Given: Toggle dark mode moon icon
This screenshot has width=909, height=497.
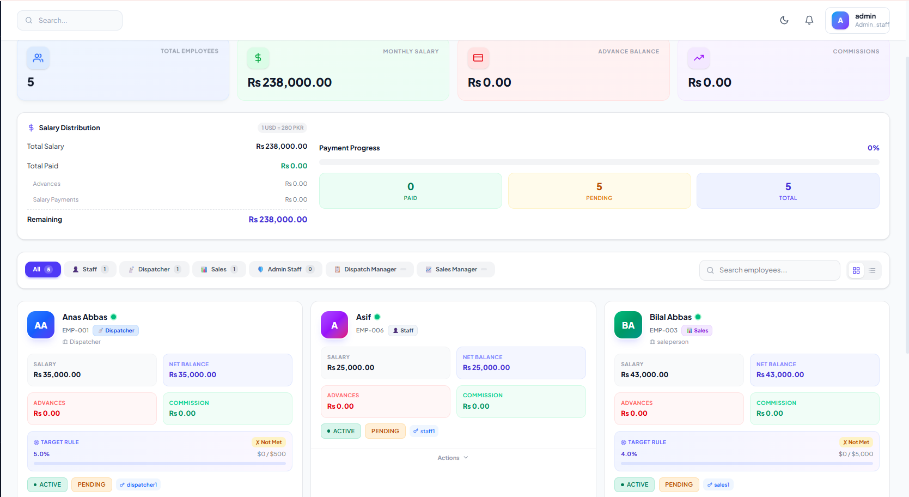Looking at the screenshot, I should (x=784, y=20).
